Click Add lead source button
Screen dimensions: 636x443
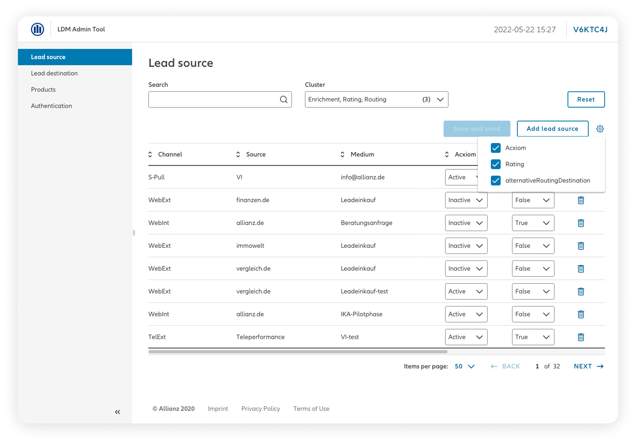coord(553,129)
